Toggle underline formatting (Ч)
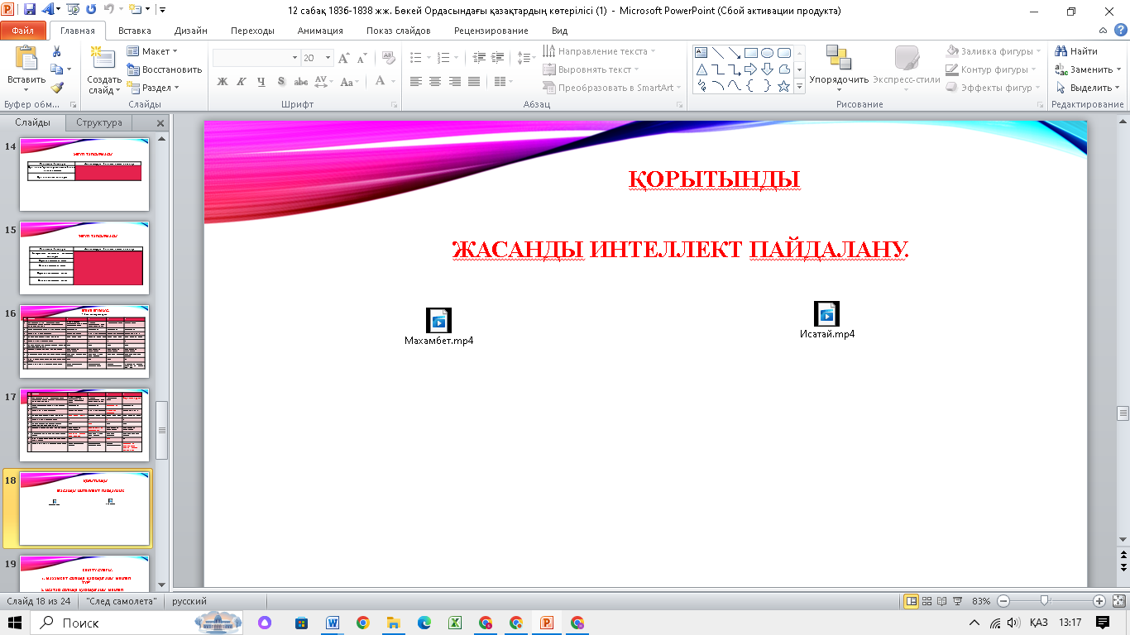This screenshot has height=635, width=1130. click(x=261, y=82)
